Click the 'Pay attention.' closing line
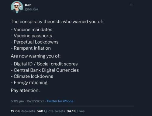The width and height of the screenshot is (152, 116). pos(25,90)
